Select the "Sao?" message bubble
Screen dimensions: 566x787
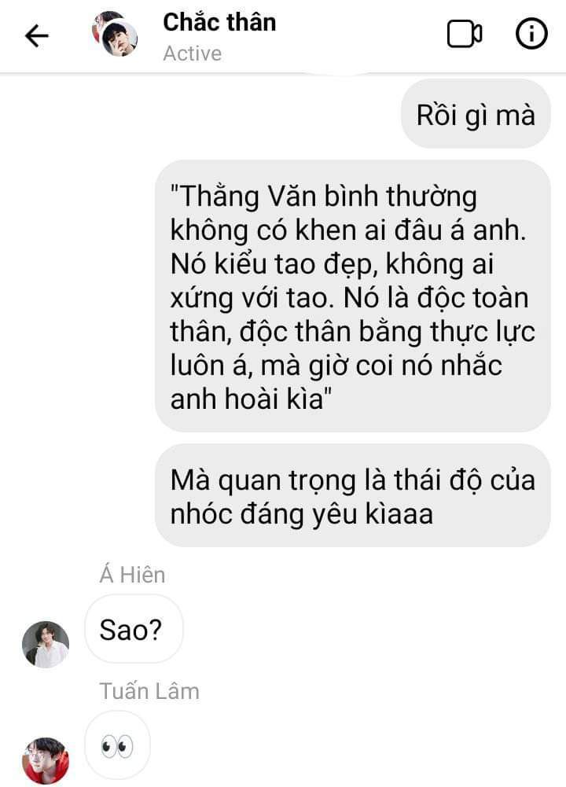coord(134,630)
